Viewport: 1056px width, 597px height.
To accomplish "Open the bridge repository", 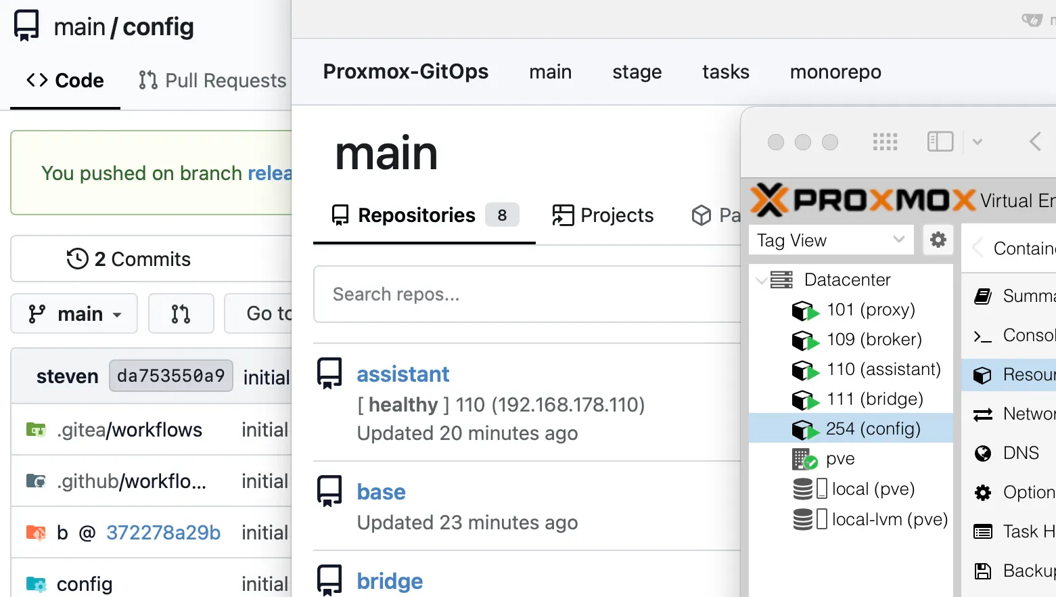I will [390, 581].
